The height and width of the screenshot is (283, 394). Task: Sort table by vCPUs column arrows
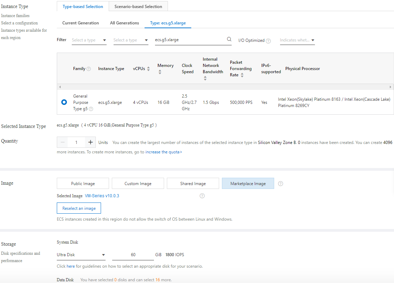[148, 69]
